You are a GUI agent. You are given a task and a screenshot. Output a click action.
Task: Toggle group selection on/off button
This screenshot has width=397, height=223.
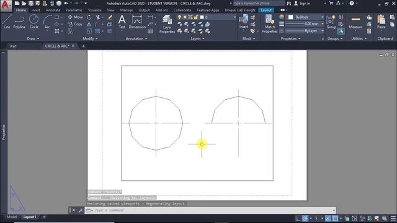[341, 31]
